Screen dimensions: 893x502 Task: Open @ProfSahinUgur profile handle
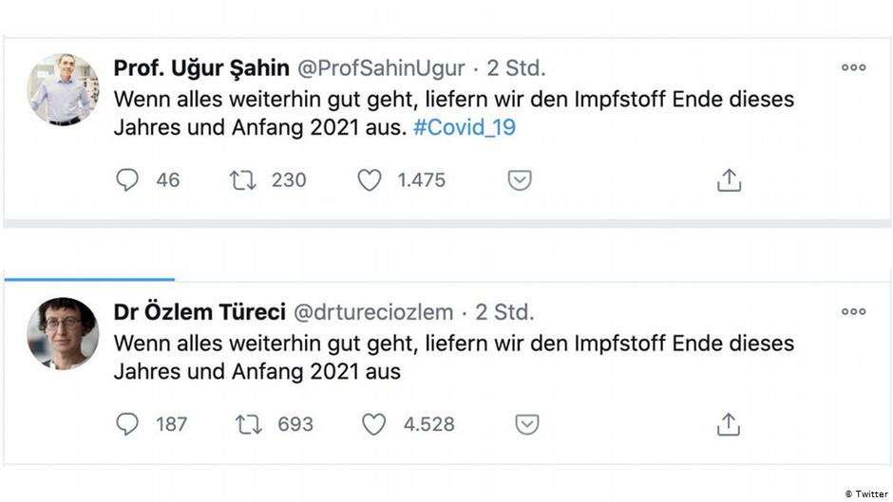click(381, 68)
